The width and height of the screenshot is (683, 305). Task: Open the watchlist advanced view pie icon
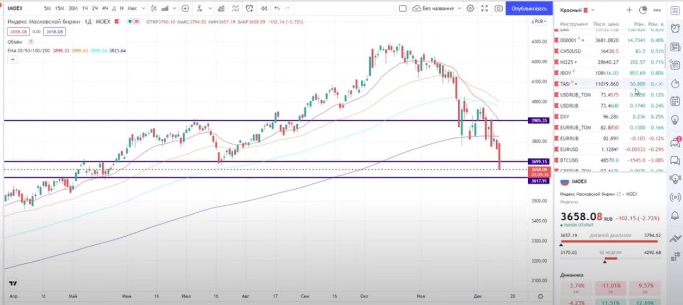click(643, 10)
